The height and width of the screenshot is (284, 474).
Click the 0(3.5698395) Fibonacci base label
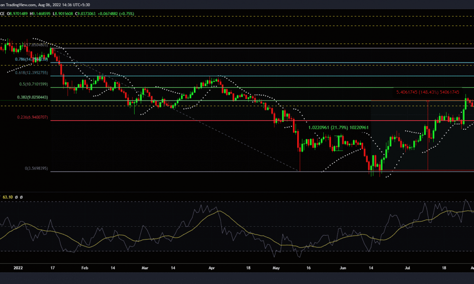(36, 168)
